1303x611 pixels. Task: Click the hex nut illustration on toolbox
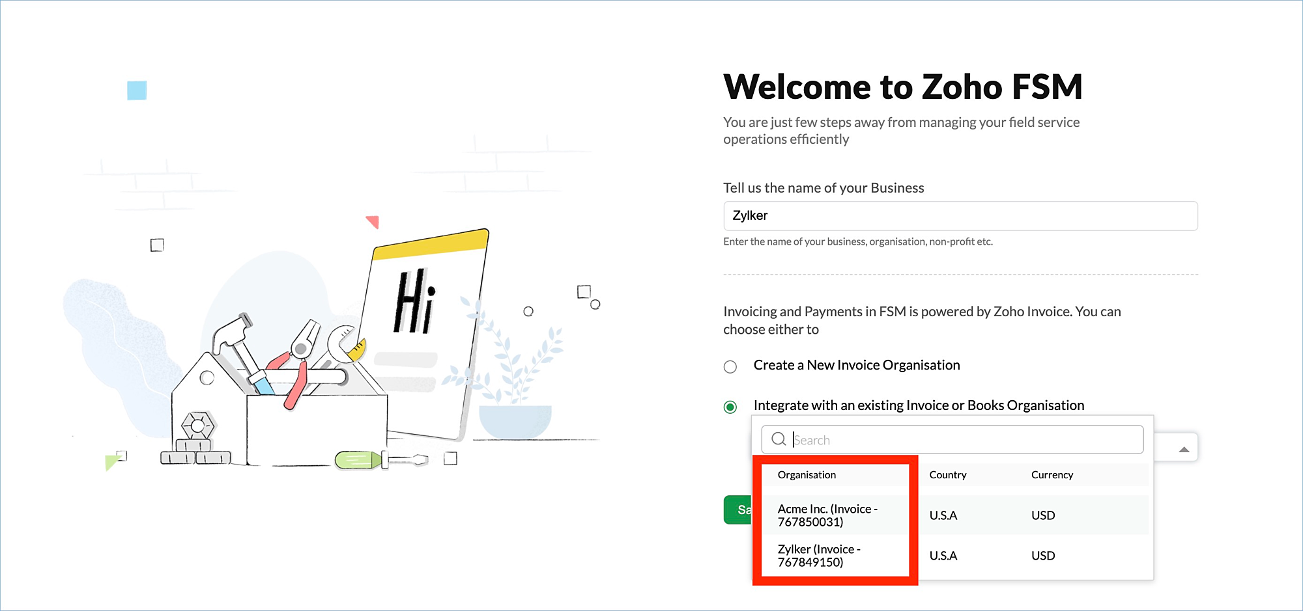click(197, 426)
